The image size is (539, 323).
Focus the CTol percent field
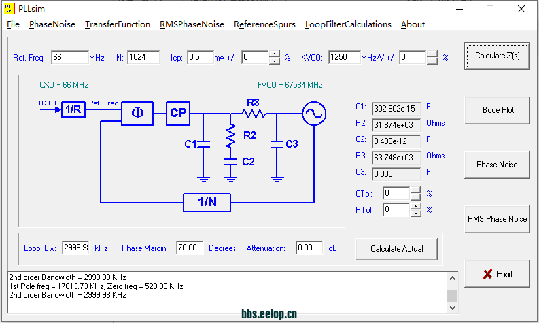coord(396,193)
